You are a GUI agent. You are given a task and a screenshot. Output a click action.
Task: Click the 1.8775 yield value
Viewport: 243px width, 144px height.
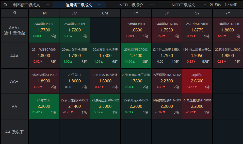(x=197, y=30)
